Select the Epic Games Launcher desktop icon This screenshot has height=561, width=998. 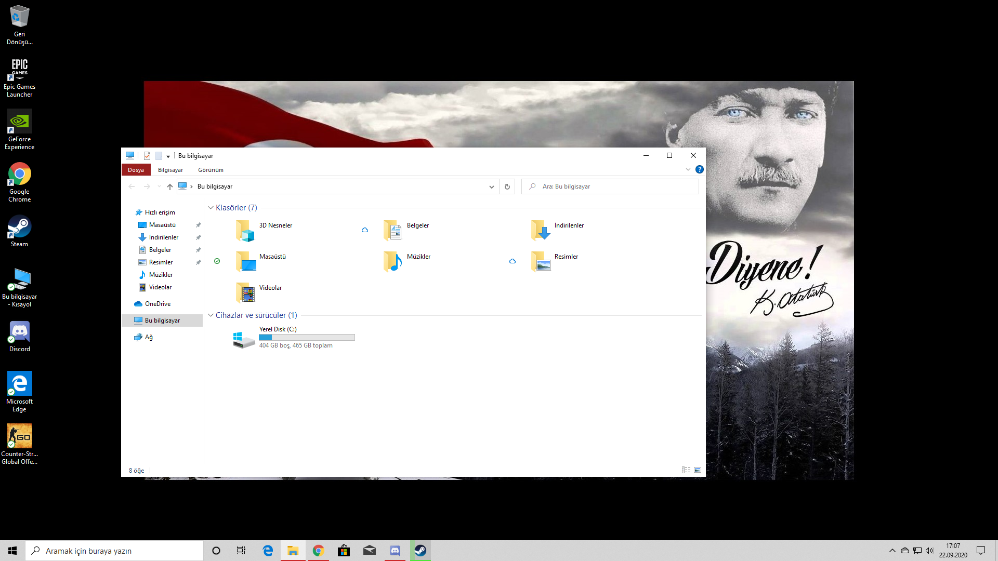[x=20, y=77]
